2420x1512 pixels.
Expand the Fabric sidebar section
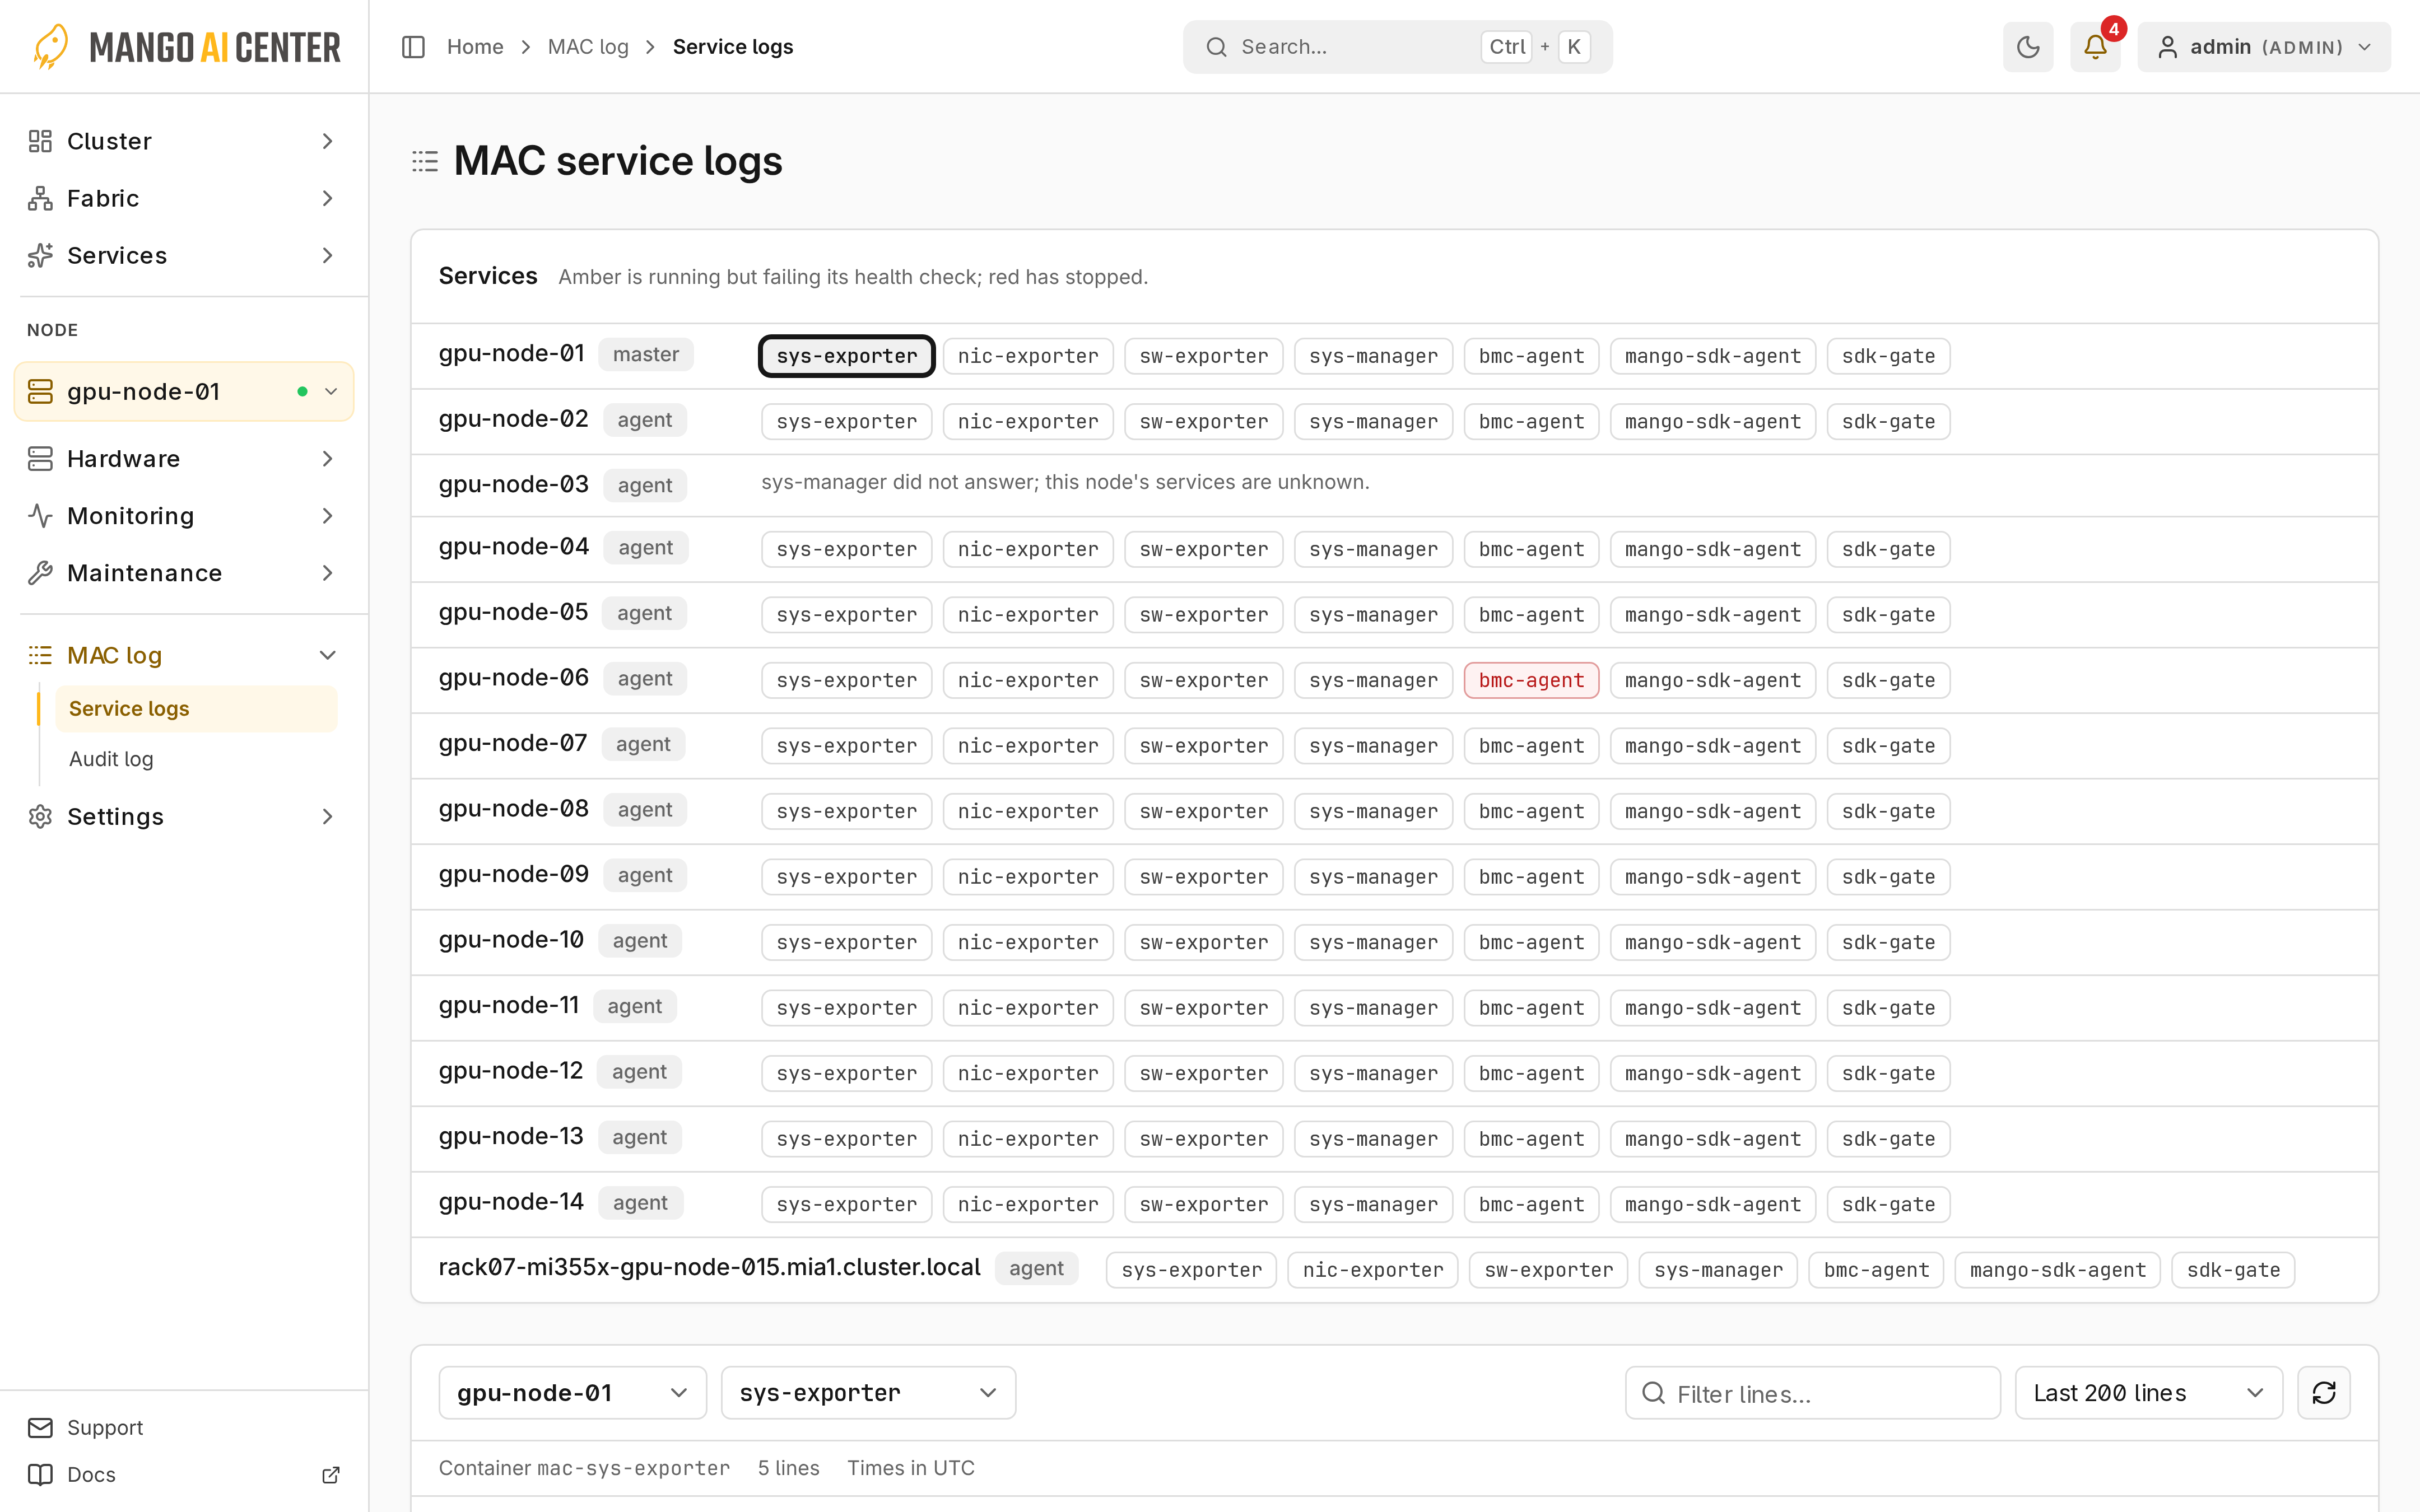click(184, 198)
